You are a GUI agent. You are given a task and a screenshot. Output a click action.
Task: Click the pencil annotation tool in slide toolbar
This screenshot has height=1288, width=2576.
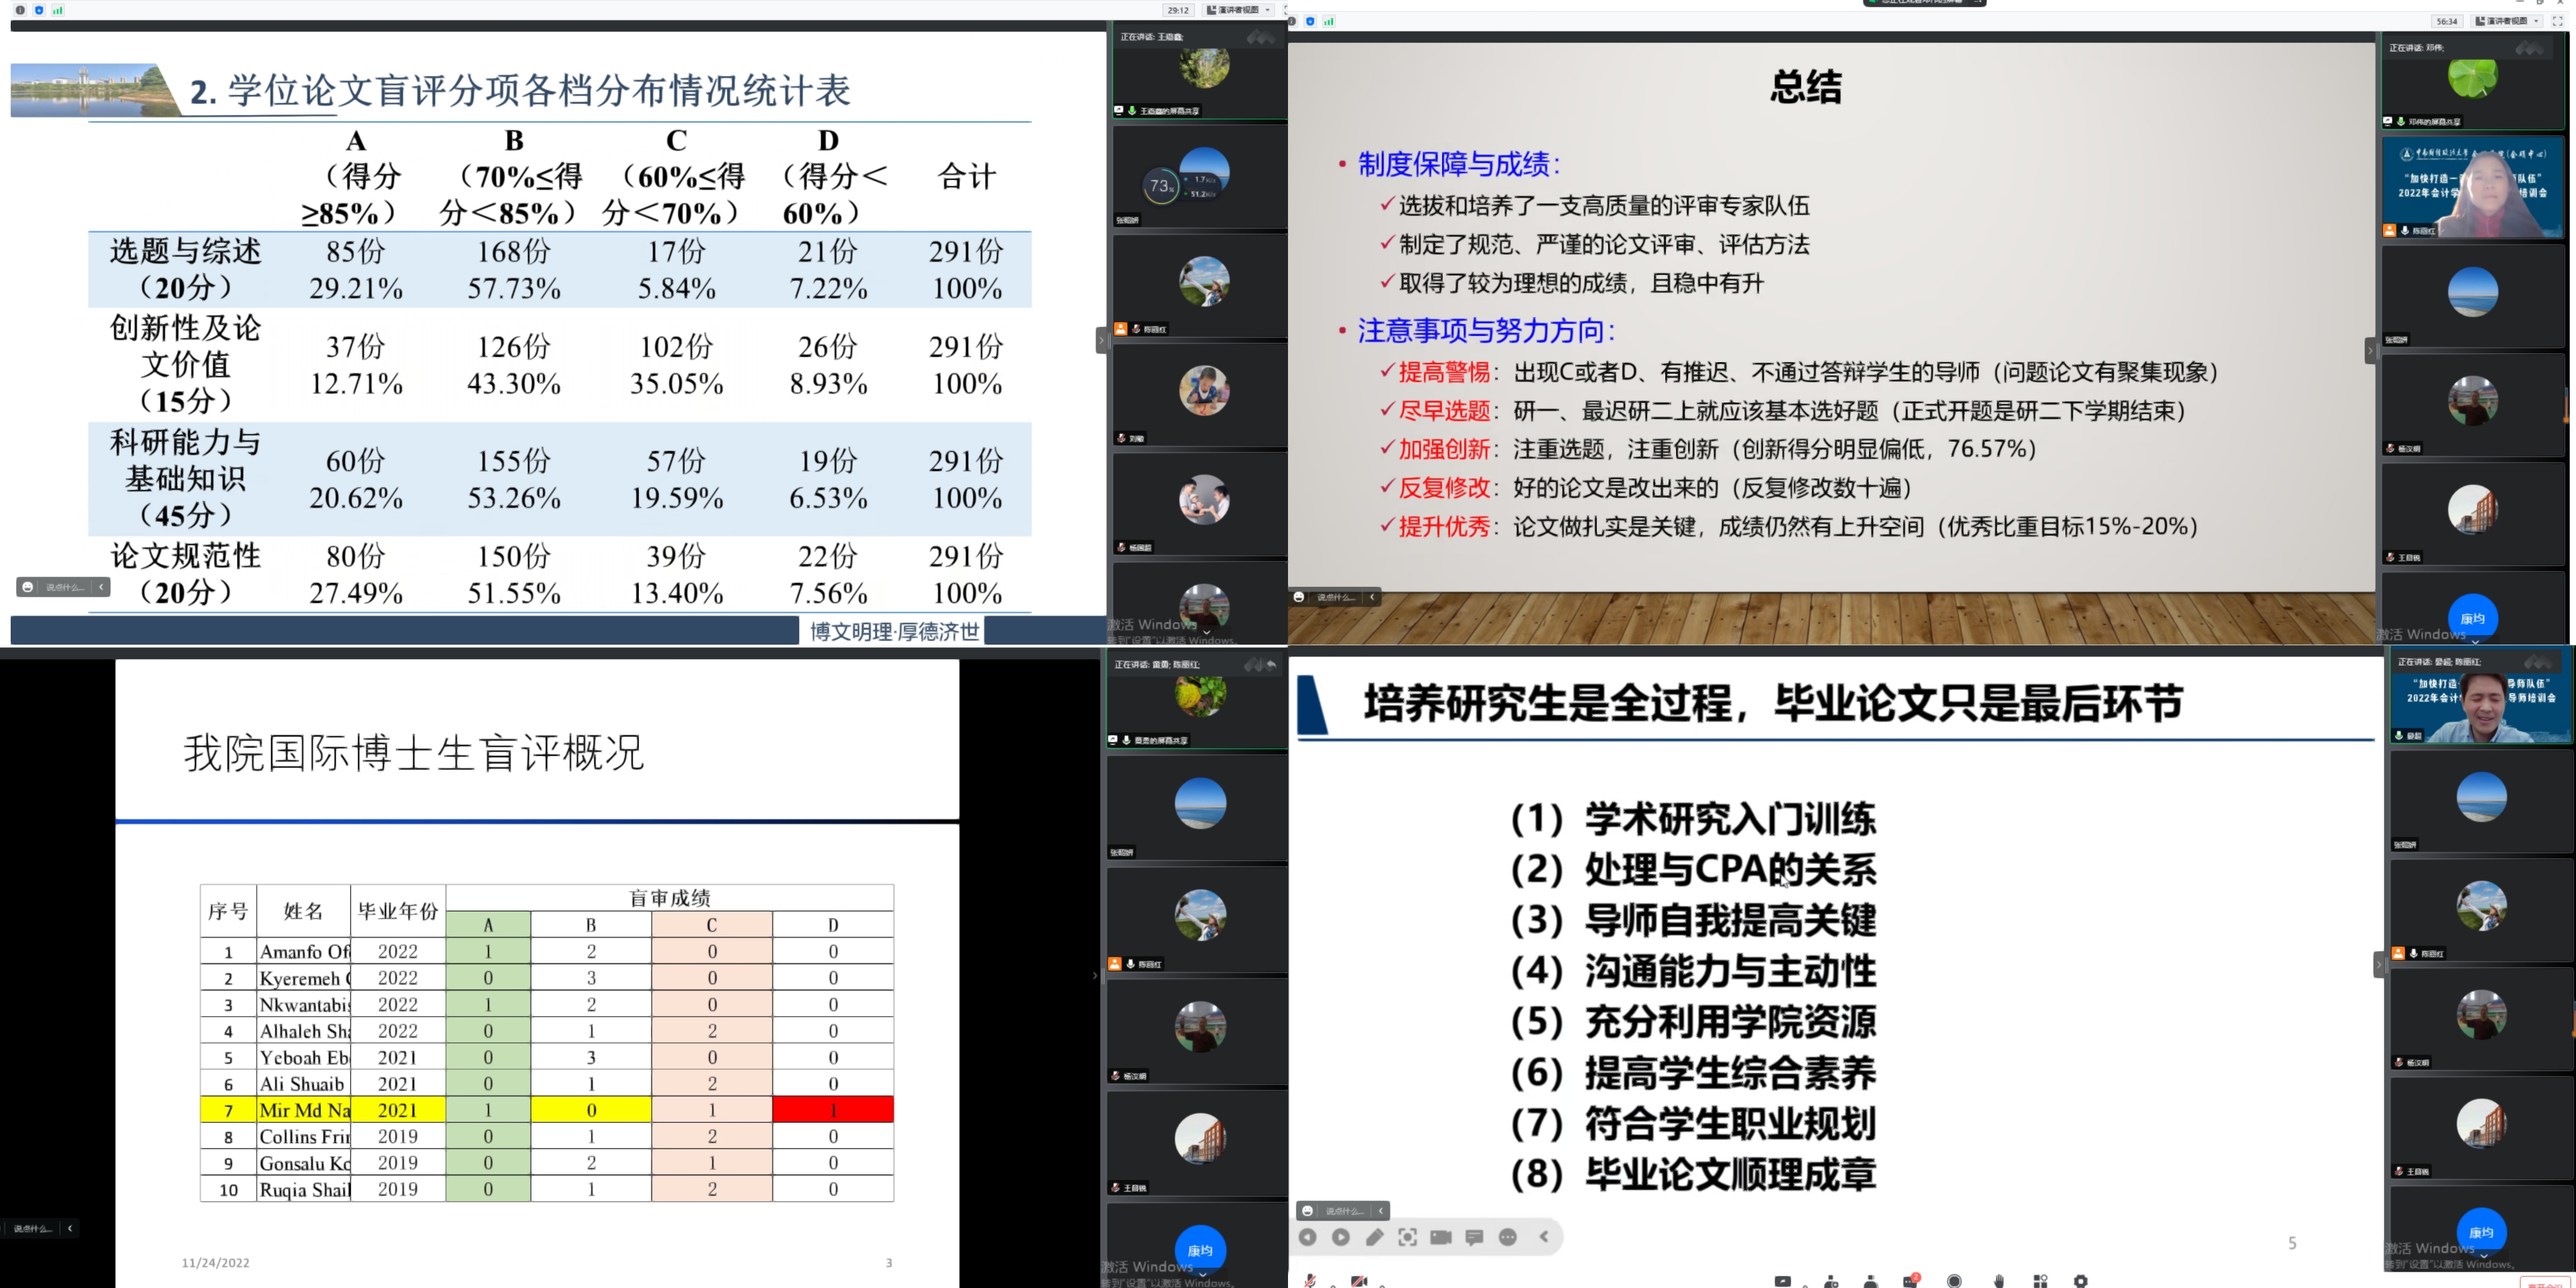[1374, 1237]
